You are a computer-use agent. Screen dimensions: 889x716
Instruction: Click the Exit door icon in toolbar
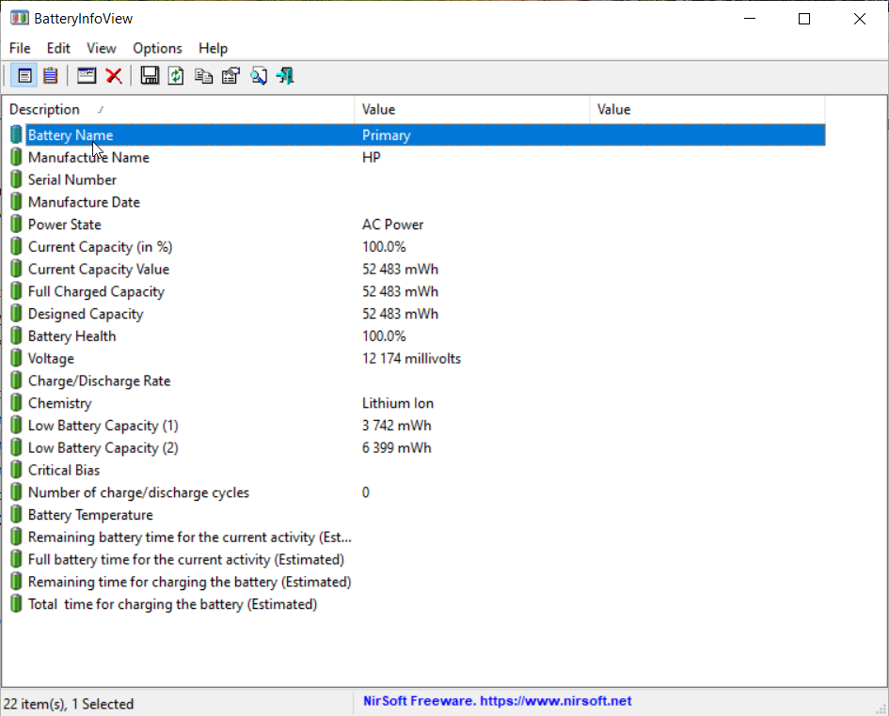pos(285,75)
